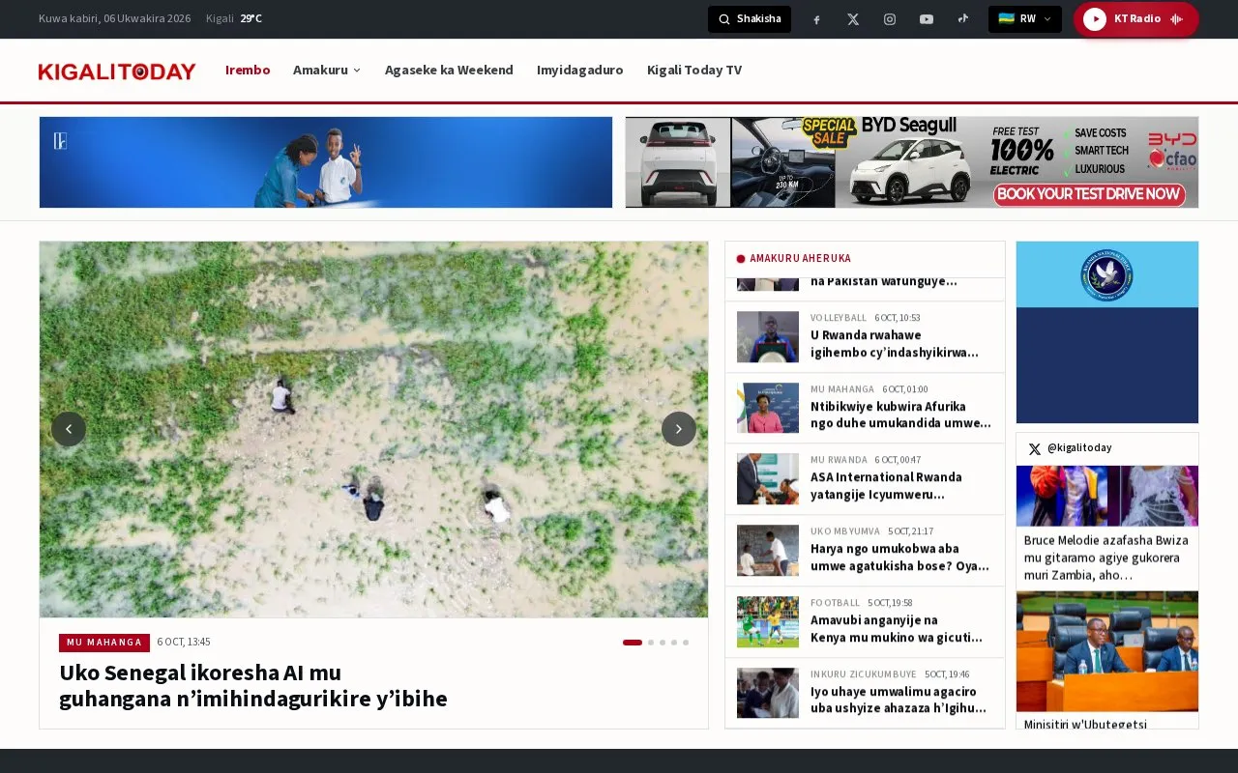Open the X (Twitter) icon in top bar
The height and width of the screenshot is (773, 1238).
[x=853, y=19]
